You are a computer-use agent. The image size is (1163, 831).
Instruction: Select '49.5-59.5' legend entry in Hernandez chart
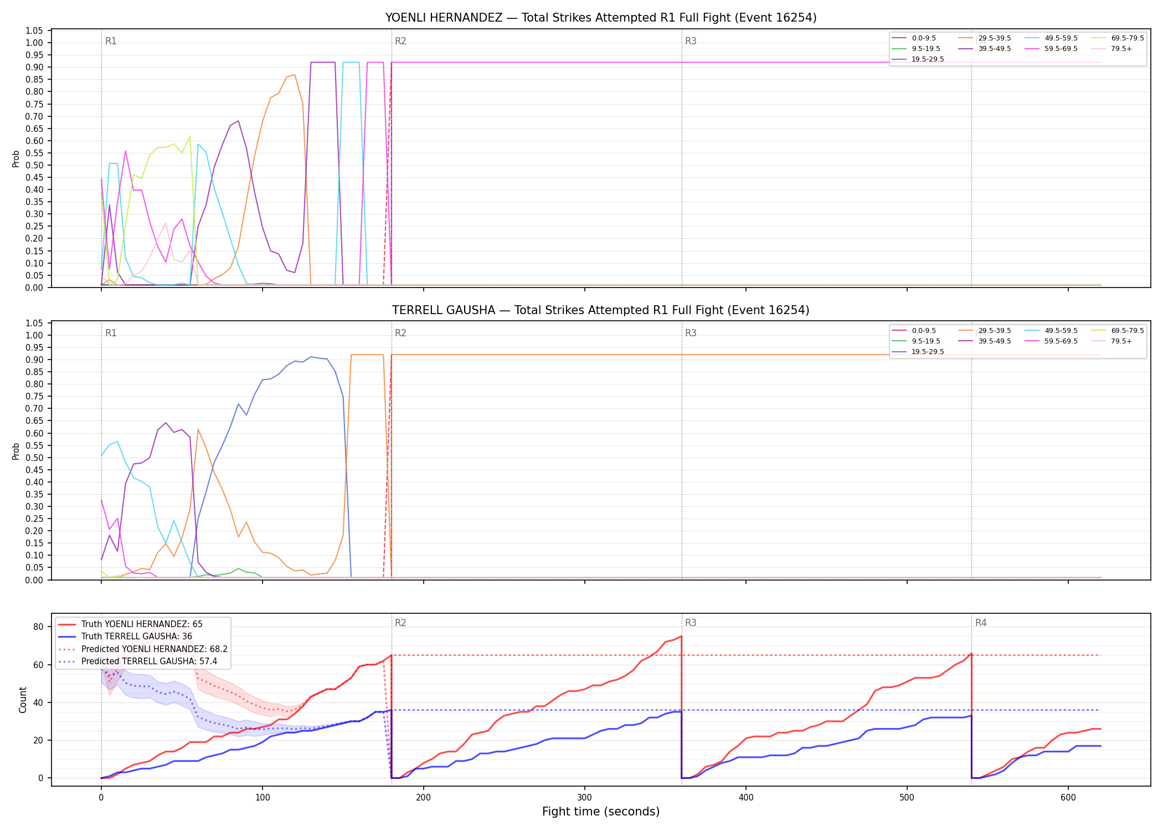[x=1051, y=38]
